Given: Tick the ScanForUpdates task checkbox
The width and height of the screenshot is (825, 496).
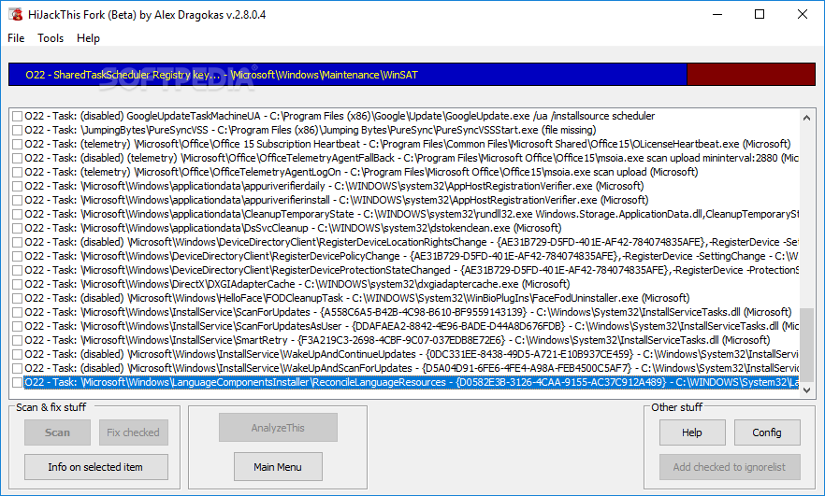Looking at the screenshot, I should (18, 312).
